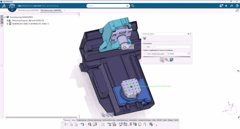Click the camera capture toolbar icon
This screenshot has width=240, height=129.
coord(151,124)
